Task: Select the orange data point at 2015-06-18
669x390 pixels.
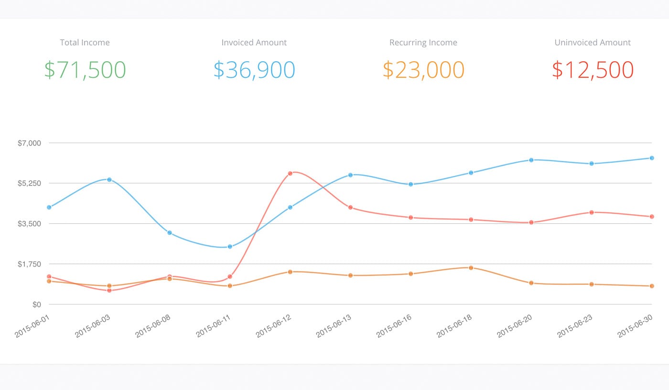Action: click(471, 268)
